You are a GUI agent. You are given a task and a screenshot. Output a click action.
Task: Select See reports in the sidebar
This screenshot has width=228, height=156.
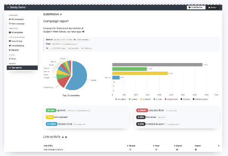pyautogui.click(x=22, y=68)
